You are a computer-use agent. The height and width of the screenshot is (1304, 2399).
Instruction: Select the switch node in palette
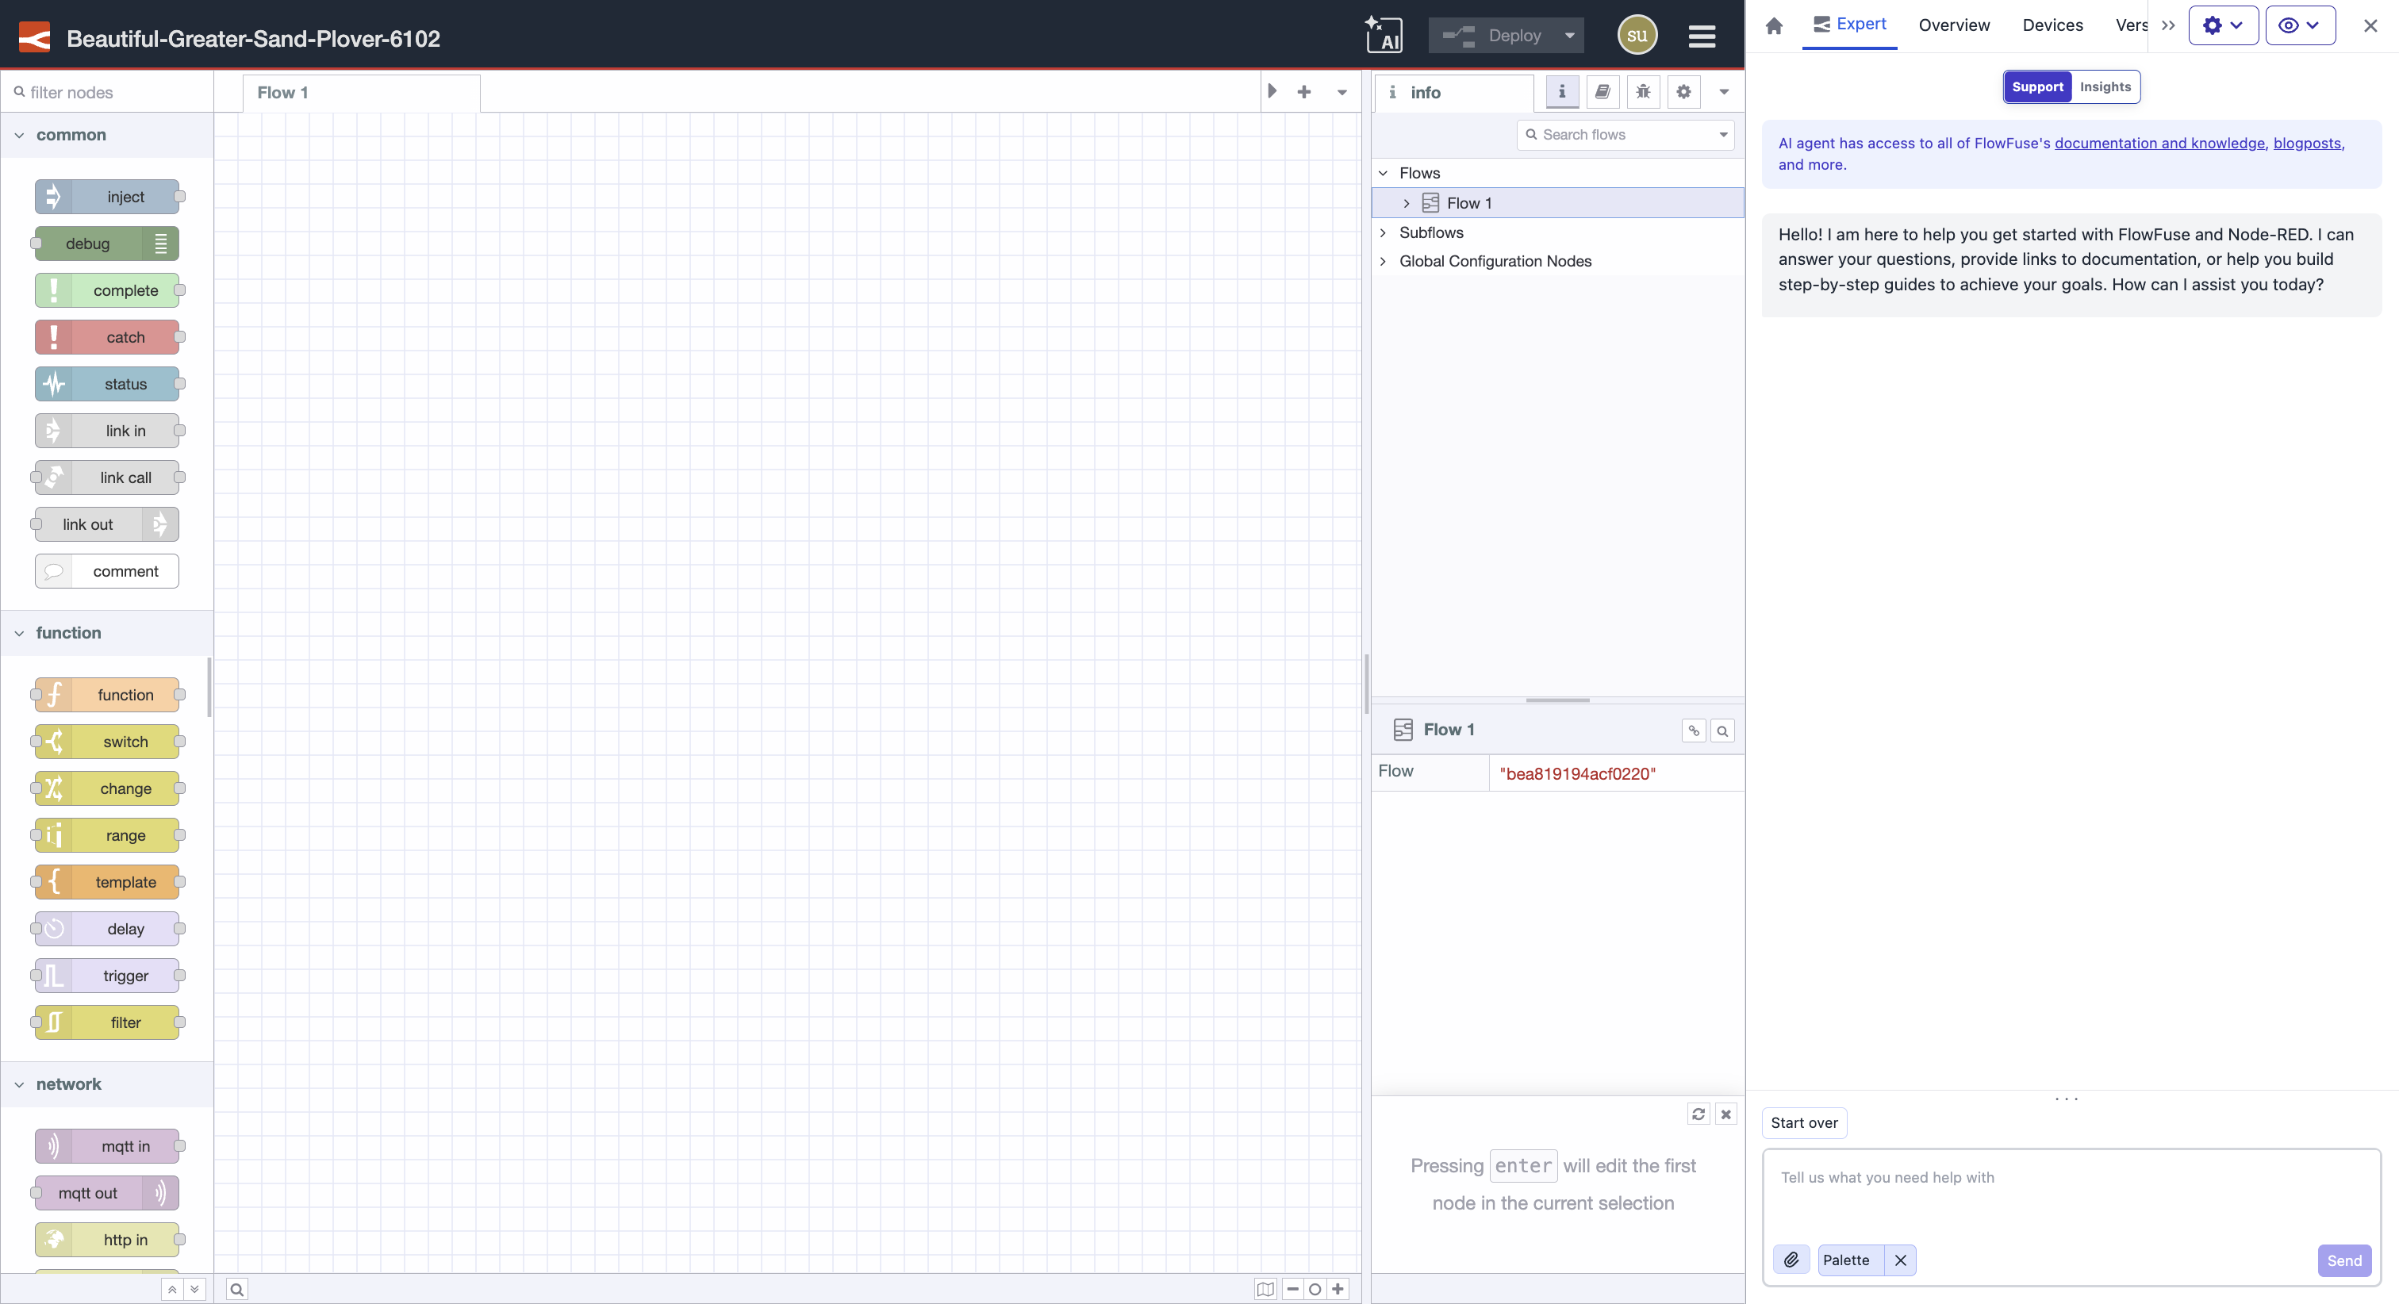pos(108,742)
